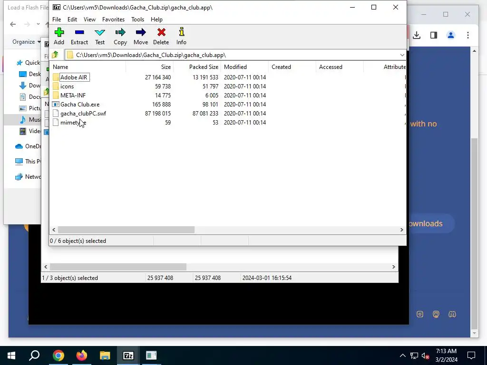Click the Copy toolbar icon

pos(120,36)
